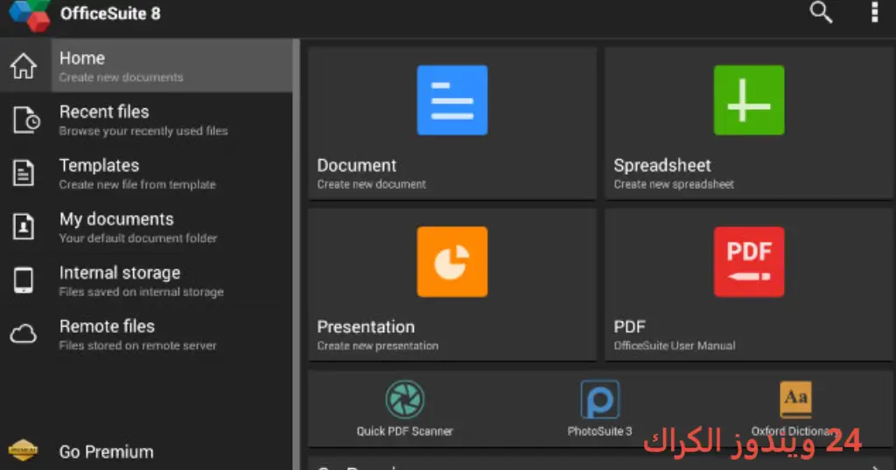
Task: Click the green Spreadsheet plus icon
Action: pos(749,100)
